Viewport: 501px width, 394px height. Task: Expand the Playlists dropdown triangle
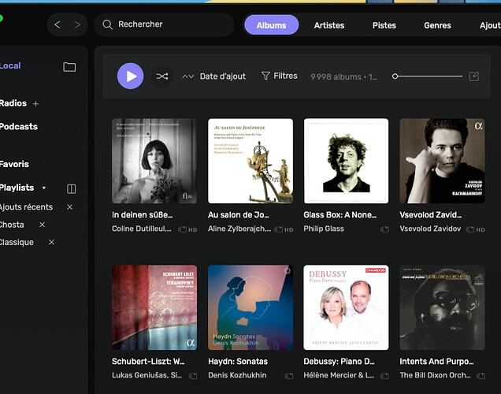point(44,188)
